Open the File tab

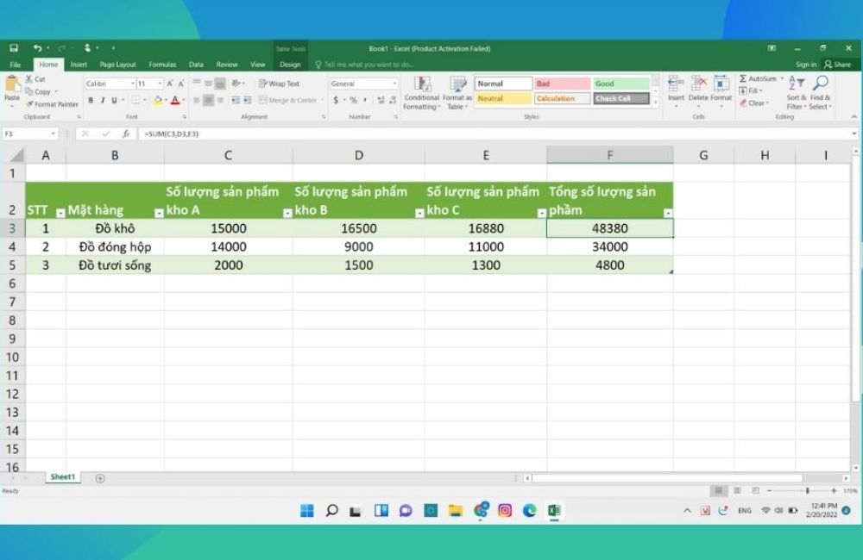click(16, 65)
